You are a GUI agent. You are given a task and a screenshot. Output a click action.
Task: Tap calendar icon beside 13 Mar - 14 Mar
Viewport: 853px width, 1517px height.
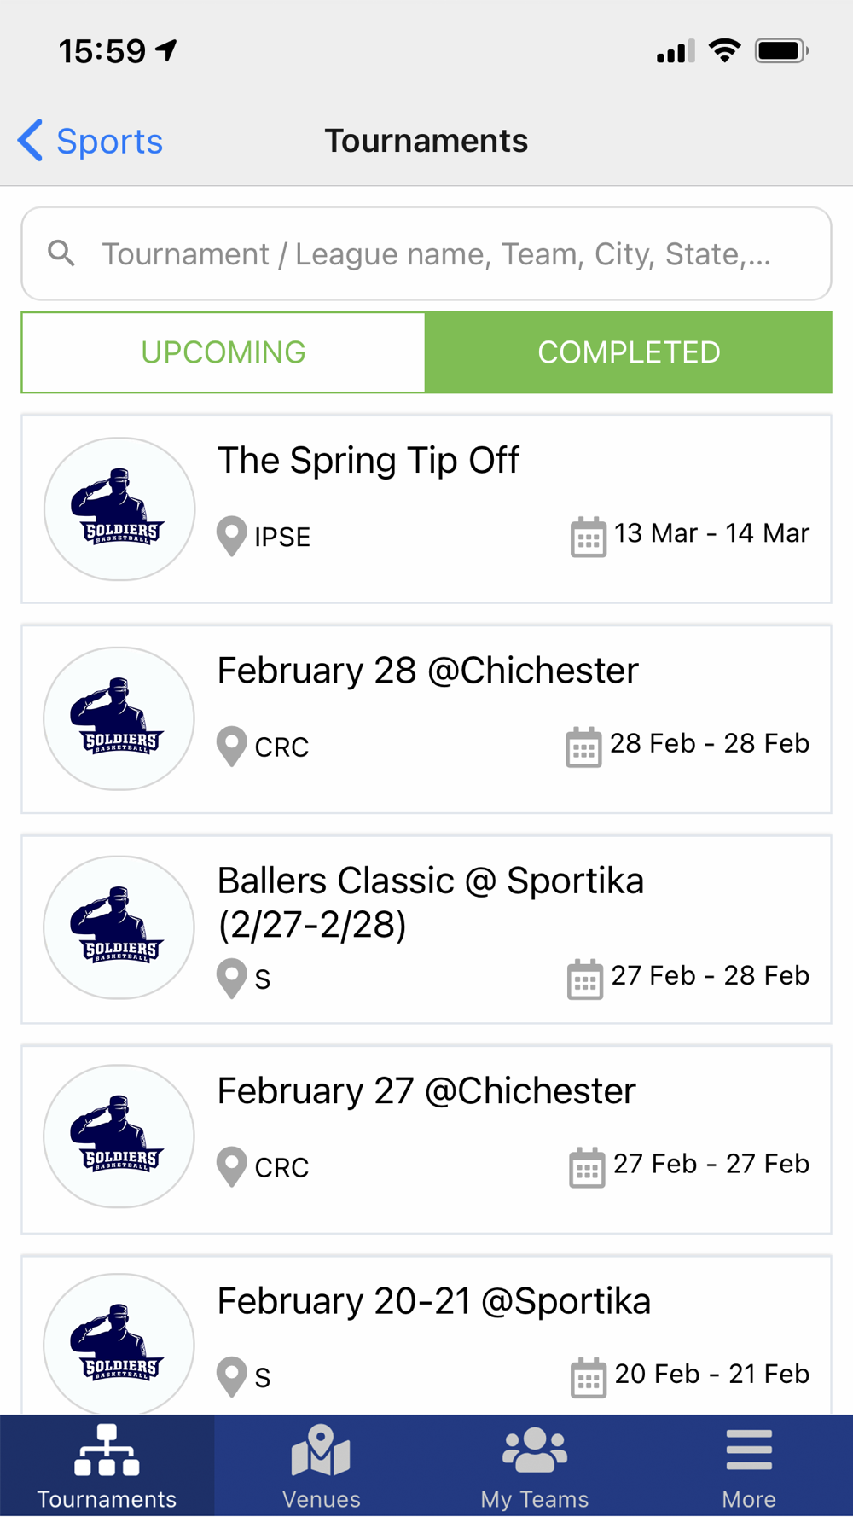tap(588, 537)
